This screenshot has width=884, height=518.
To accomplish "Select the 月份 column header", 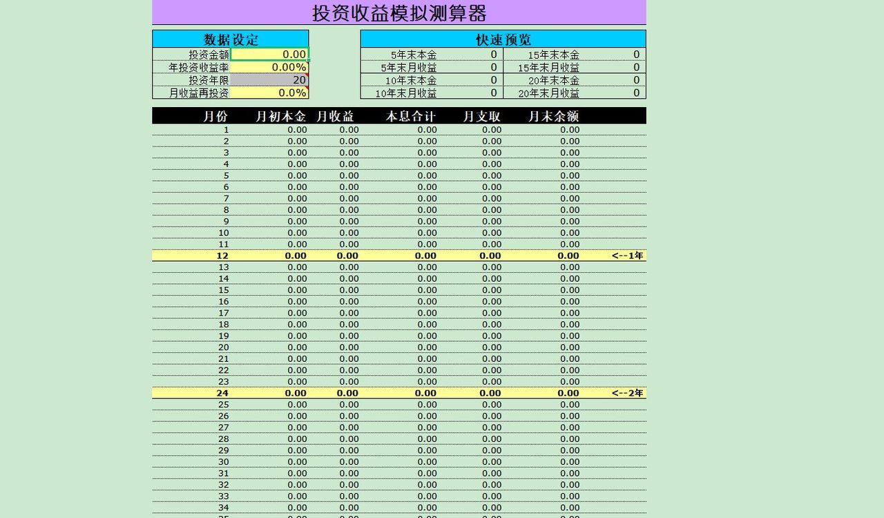I will tap(215, 116).
